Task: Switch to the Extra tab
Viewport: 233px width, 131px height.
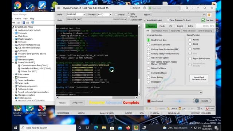Action: click(190, 26)
